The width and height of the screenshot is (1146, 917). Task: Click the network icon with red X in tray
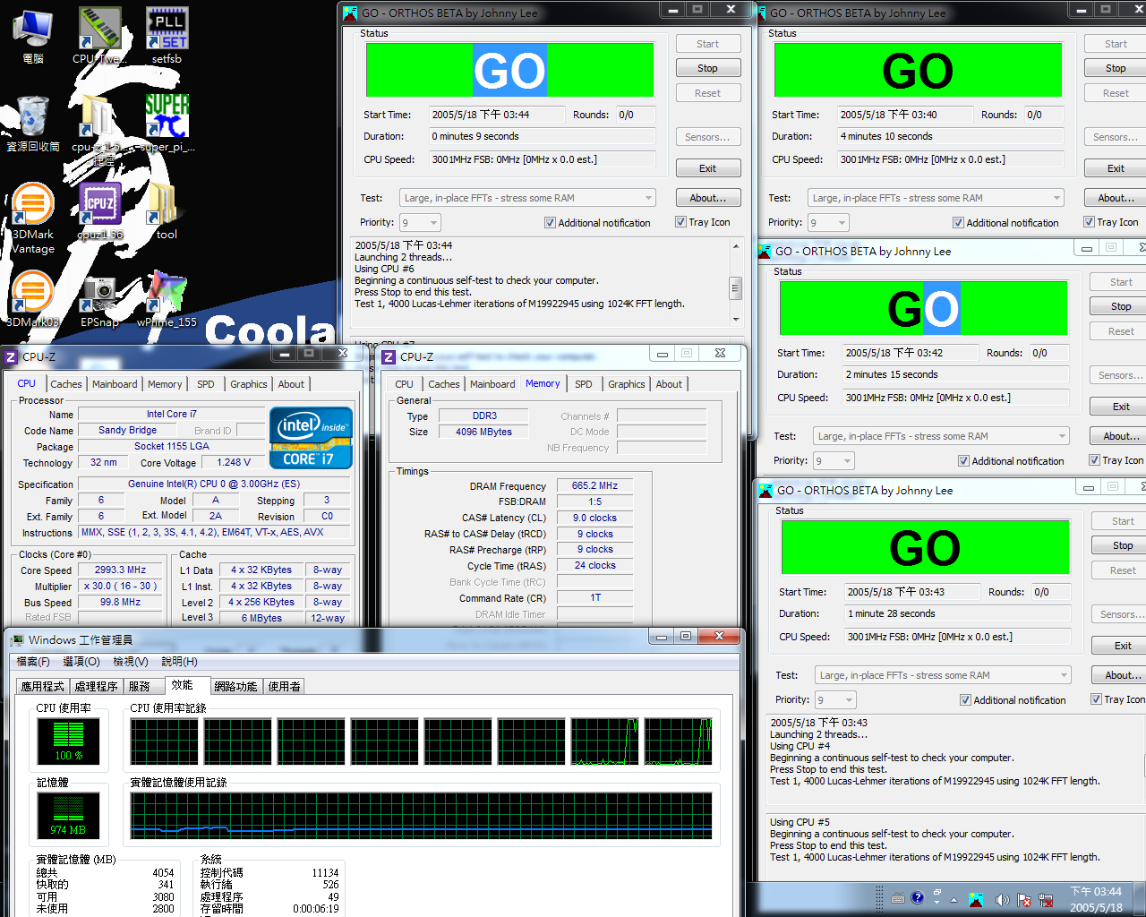click(x=1046, y=900)
